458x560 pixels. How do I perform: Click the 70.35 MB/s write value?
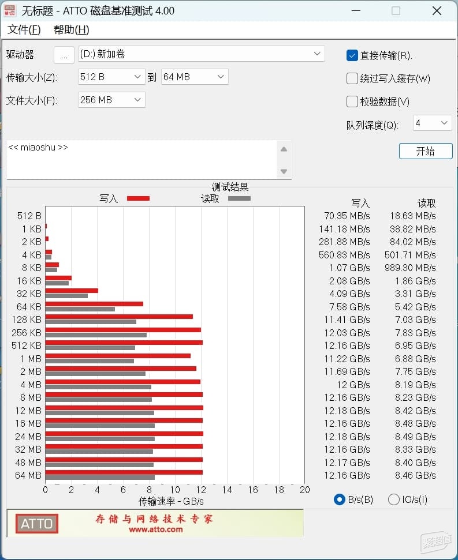click(347, 216)
